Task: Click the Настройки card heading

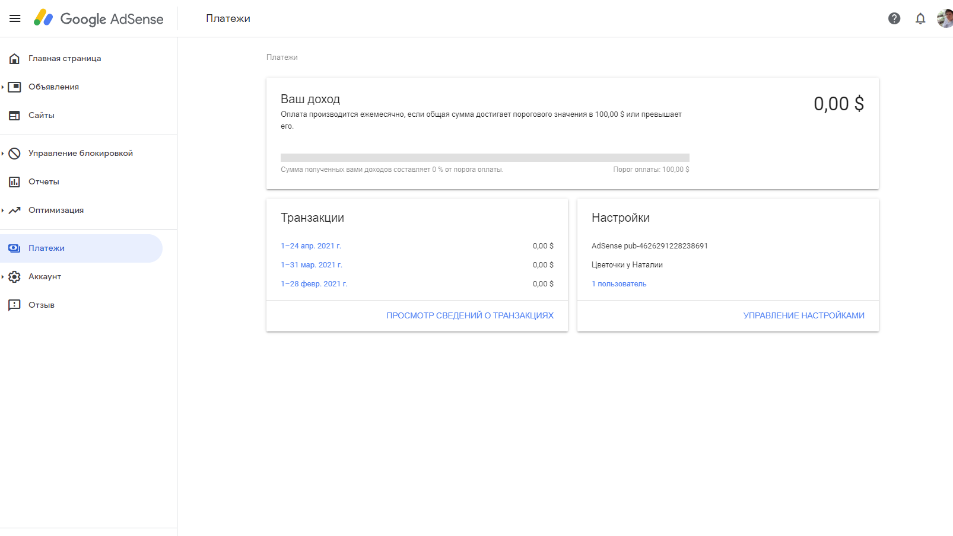Action: click(x=621, y=218)
